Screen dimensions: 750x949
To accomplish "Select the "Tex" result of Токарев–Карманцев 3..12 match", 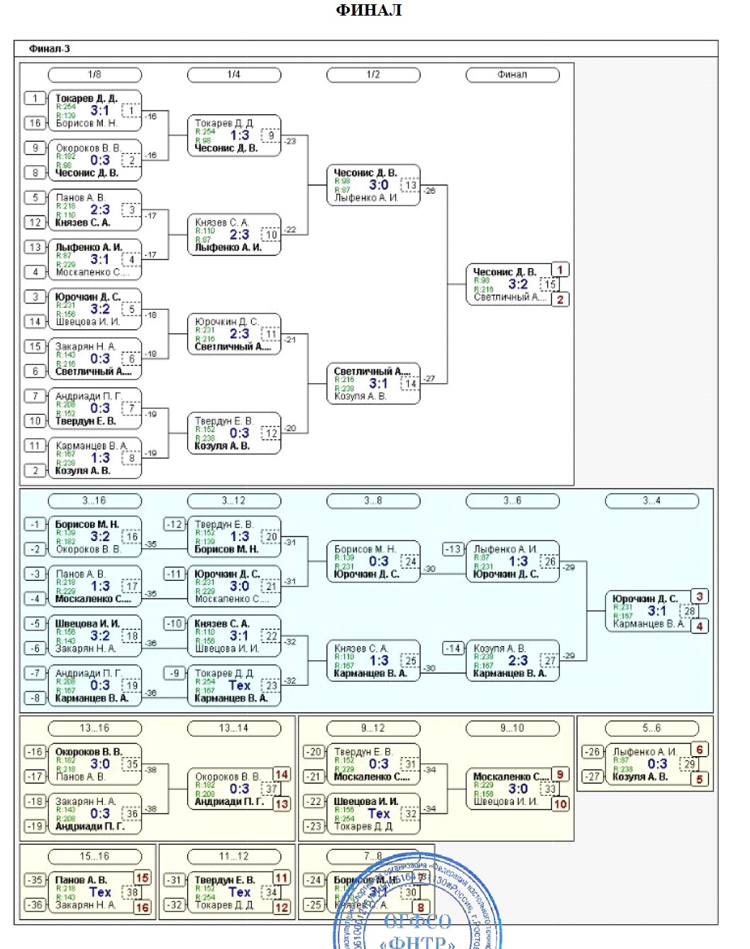I will 240,686.
